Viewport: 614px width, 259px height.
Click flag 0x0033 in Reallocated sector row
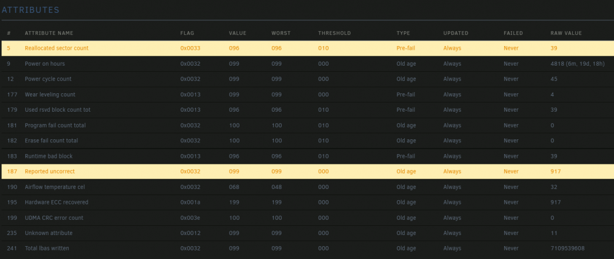(190, 48)
